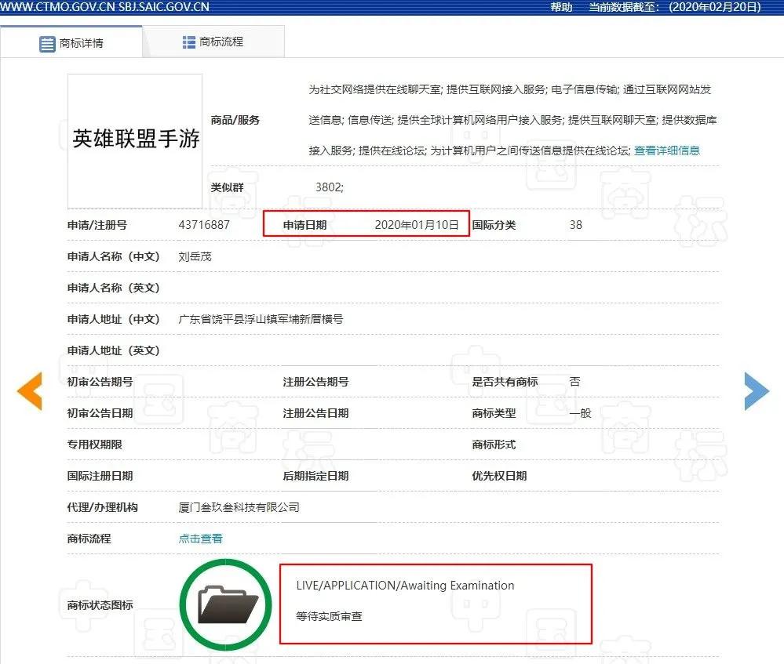
Task: Click the list icon on the 商标流程 tab
Action: [x=187, y=43]
